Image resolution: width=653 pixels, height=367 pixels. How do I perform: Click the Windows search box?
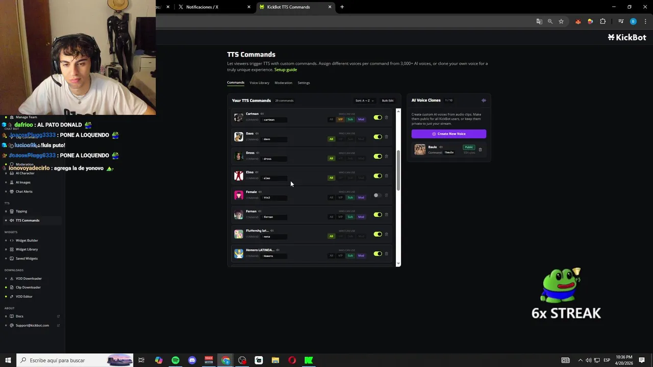pos(75,360)
